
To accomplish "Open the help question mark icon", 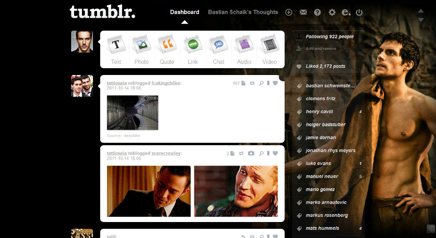I will coord(317,12).
